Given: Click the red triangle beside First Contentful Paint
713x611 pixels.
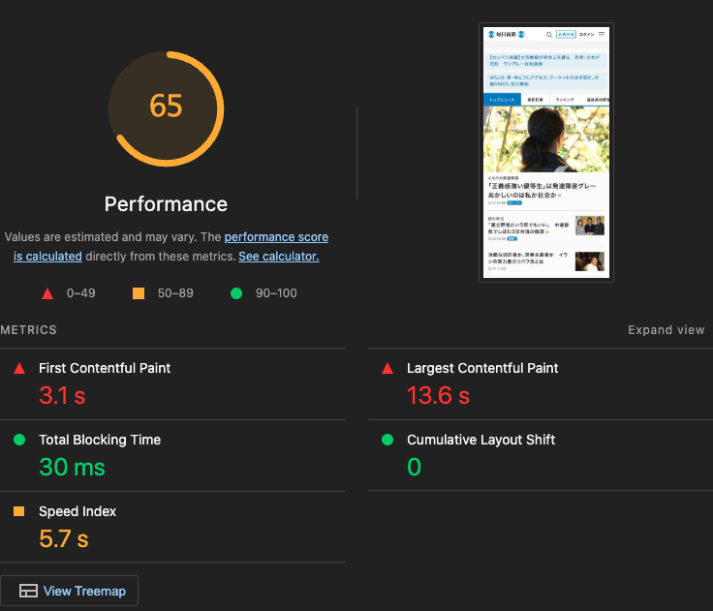Looking at the screenshot, I should click(19, 369).
